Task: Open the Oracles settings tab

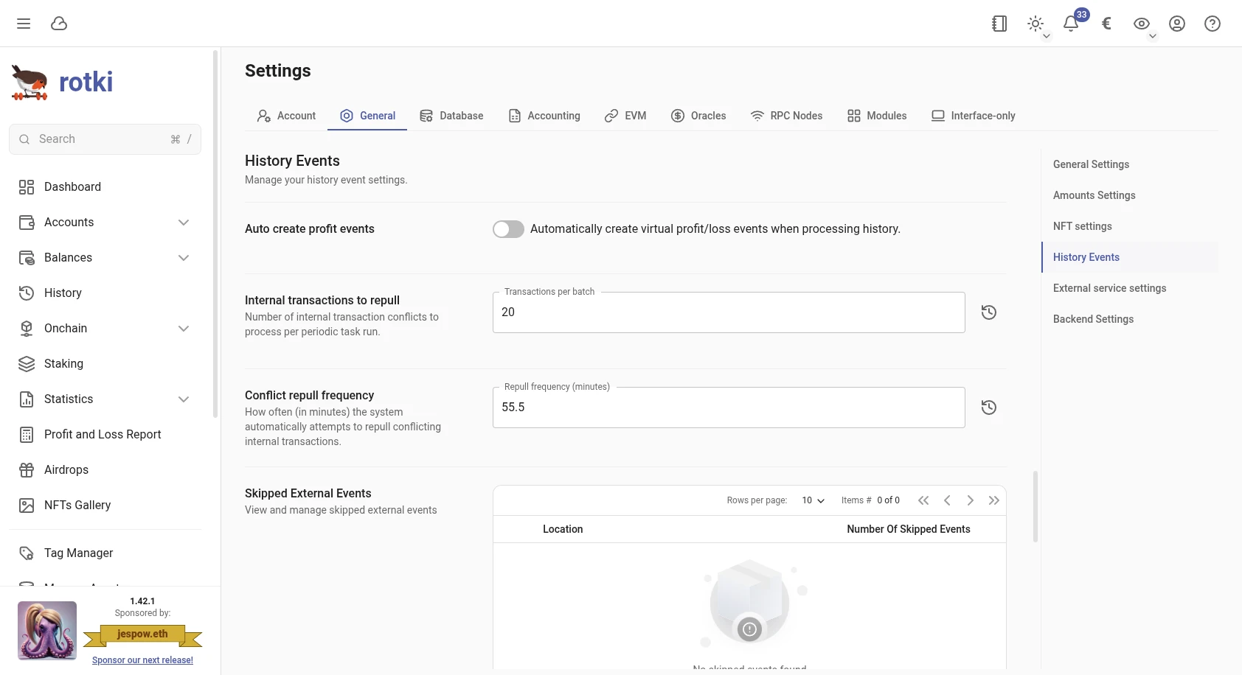Action: click(698, 116)
